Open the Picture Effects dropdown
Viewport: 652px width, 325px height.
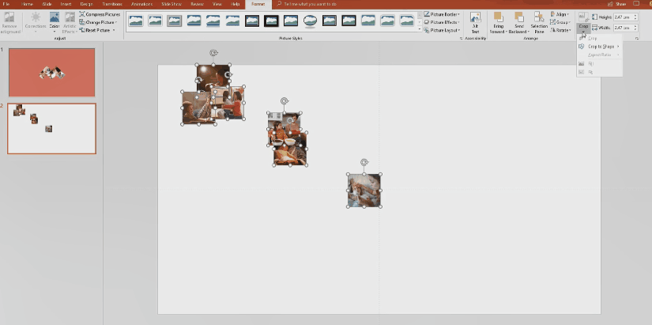(x=442, y=22)
